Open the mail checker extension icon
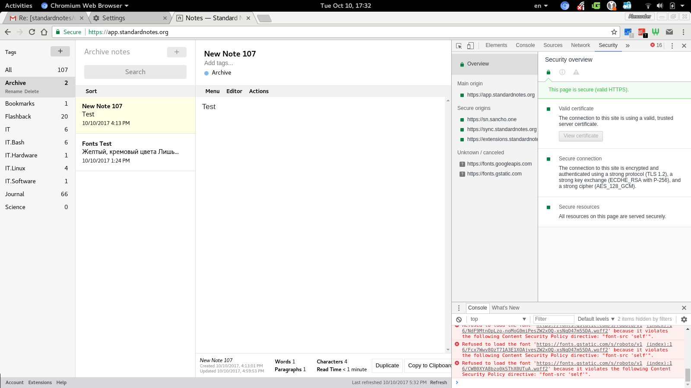 [670, 32]
